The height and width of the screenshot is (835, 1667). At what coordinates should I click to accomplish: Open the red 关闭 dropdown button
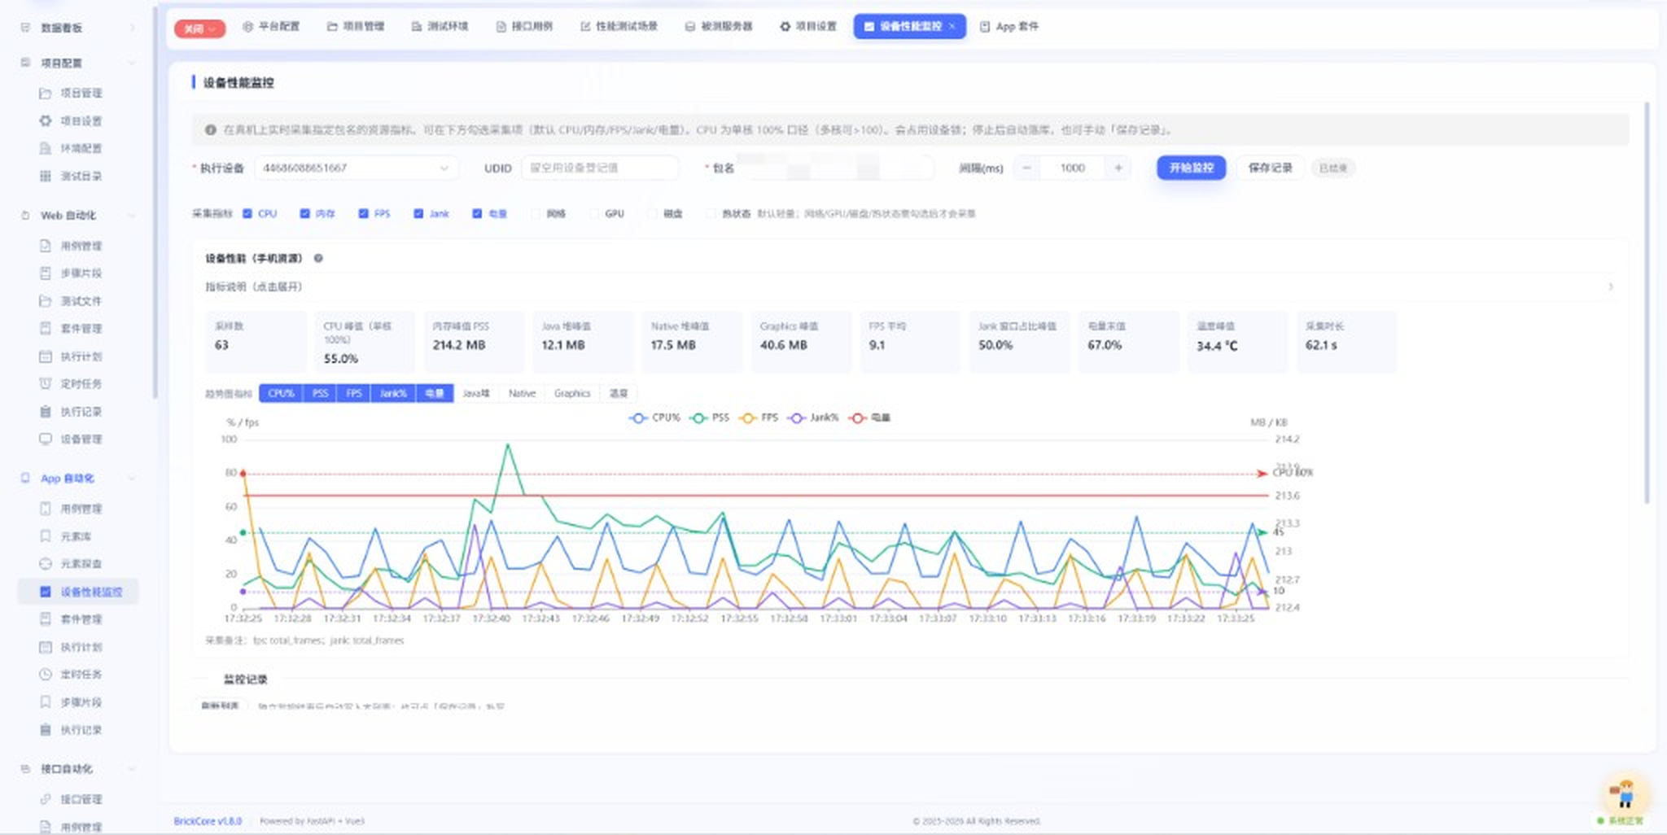pyautogui.click(x=199, y=28)
